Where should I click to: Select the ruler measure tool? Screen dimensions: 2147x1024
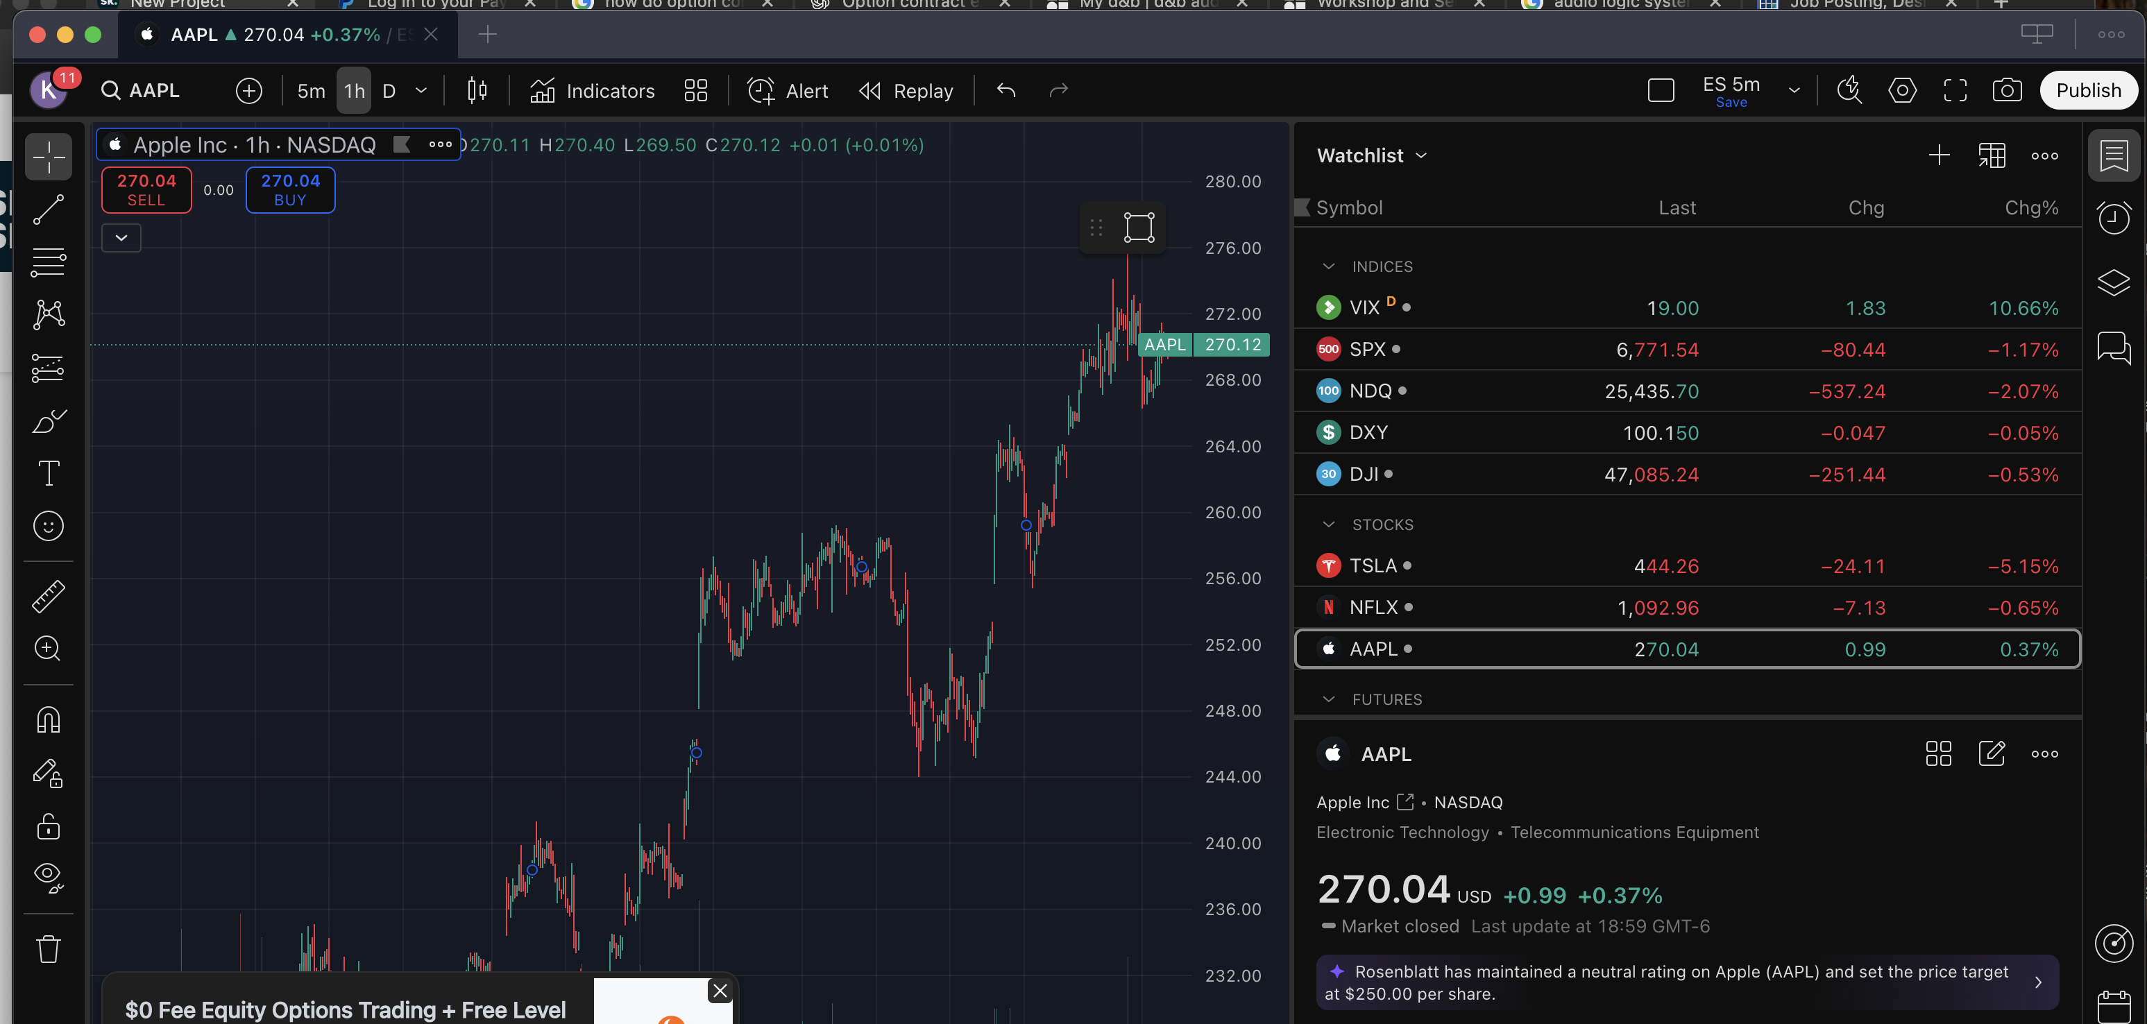click(x=49, y=597)
